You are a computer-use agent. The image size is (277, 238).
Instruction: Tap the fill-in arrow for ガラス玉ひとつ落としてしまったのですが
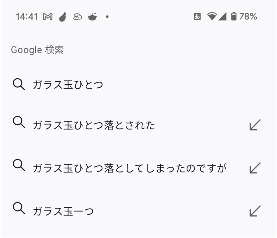(255, 168)
